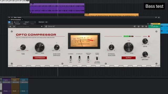Add an insert with the plus icon
This screenshot has width=168, height=94.
[12, 17]
